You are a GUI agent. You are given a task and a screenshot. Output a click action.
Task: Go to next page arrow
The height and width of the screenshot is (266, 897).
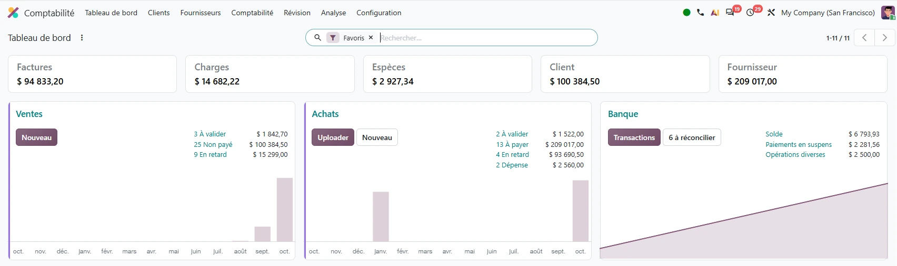pyautogui.click(x=884, y=38)
